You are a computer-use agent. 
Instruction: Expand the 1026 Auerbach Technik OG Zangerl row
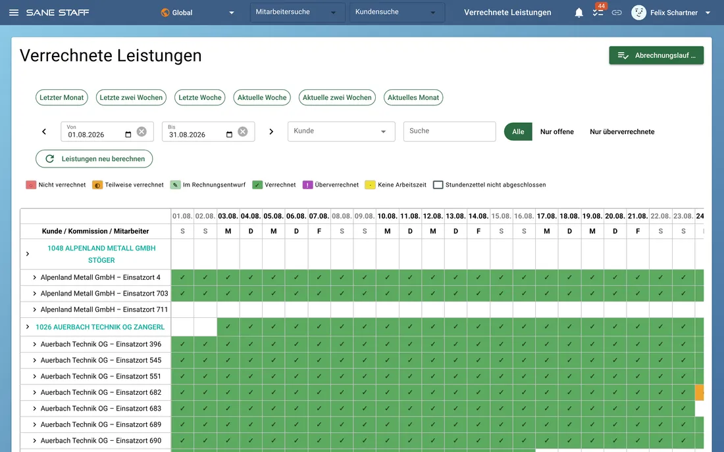(28, 327)
